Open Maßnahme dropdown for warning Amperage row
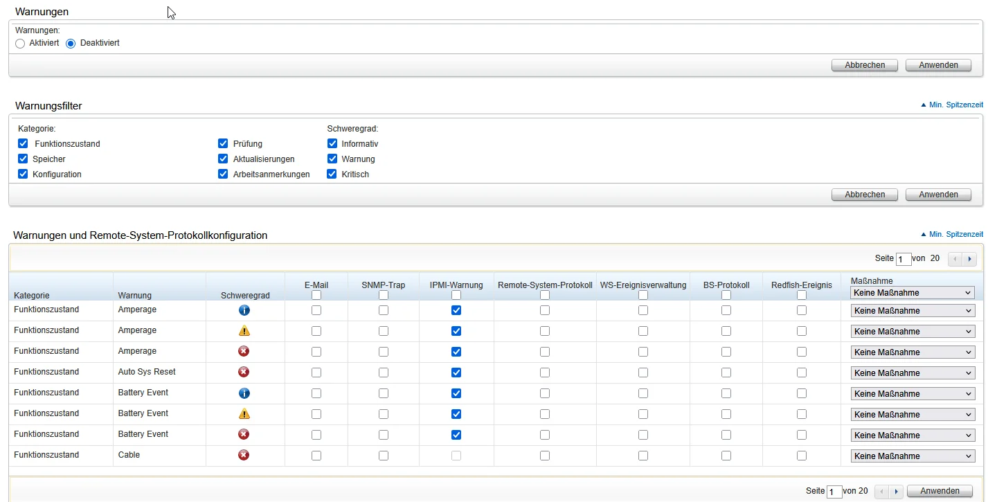The width and height of the screenshot is (988, 502). (912, 332)
